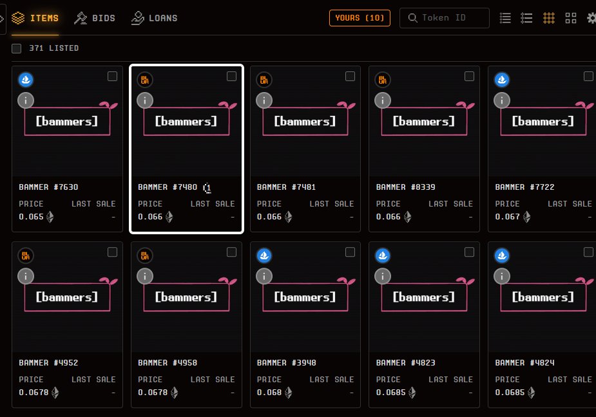Check the box on Bammer #4958 card
596x417 pixels.
231,252
